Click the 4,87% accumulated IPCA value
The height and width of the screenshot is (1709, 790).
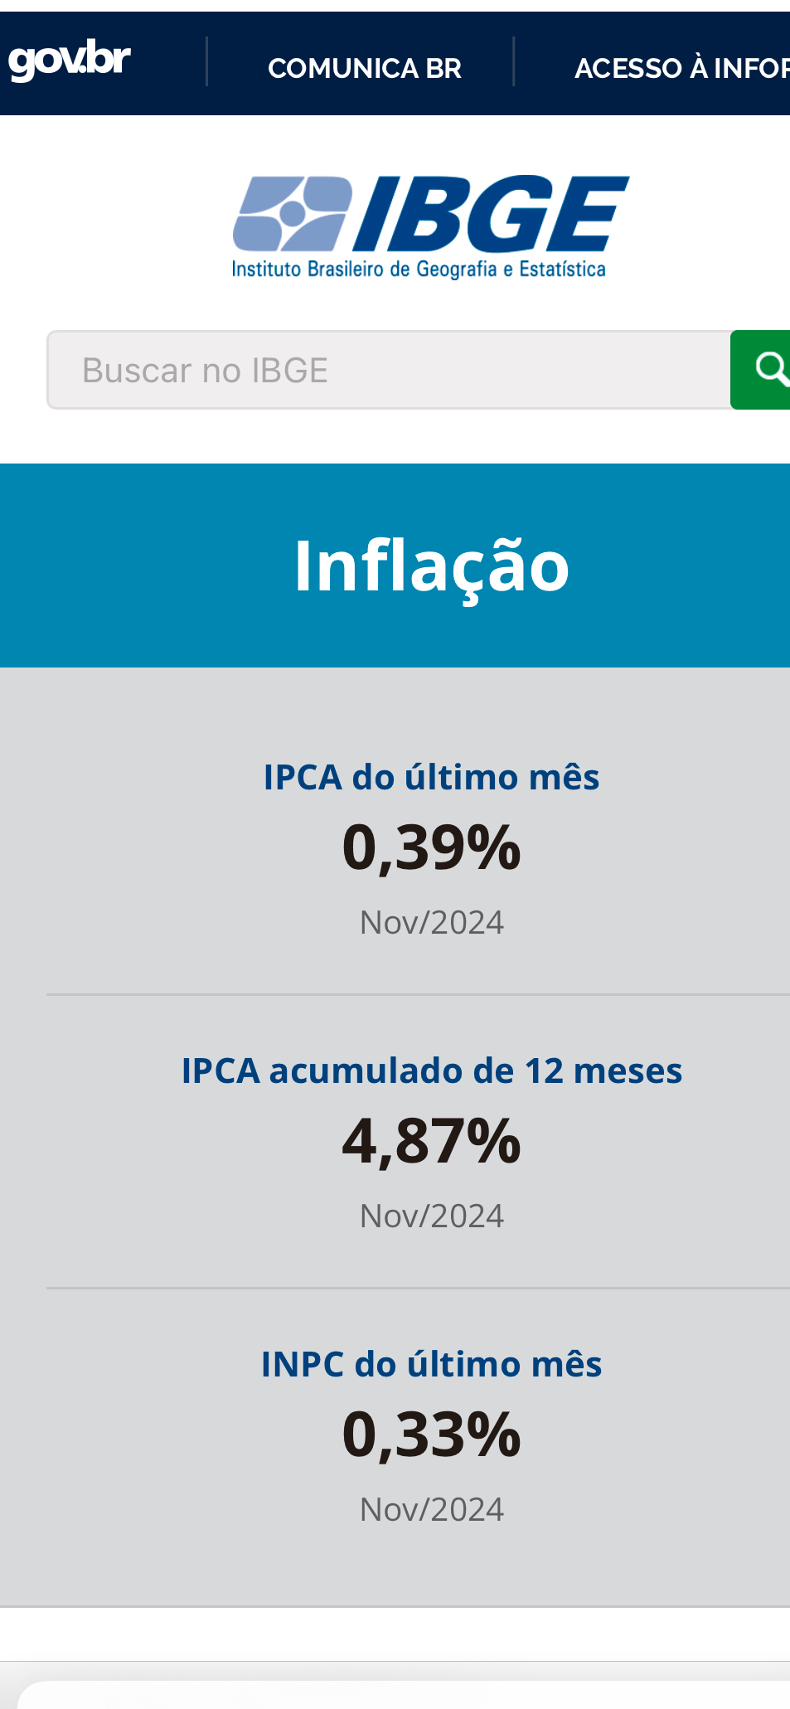pyautogui.click(x=431, y=1141)
